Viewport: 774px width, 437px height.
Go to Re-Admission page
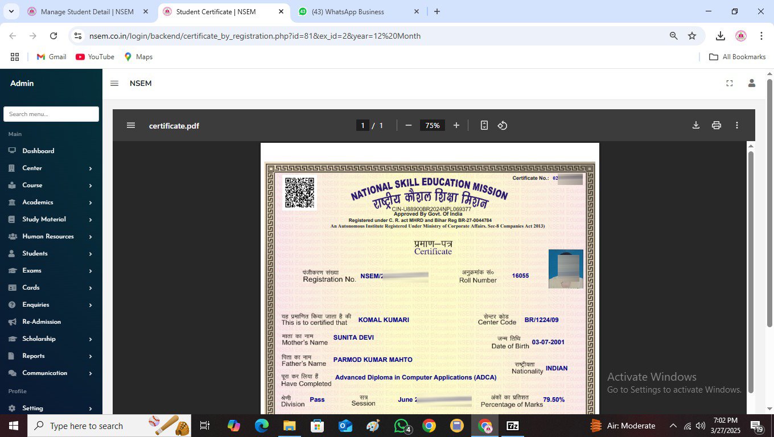[42, 321]
